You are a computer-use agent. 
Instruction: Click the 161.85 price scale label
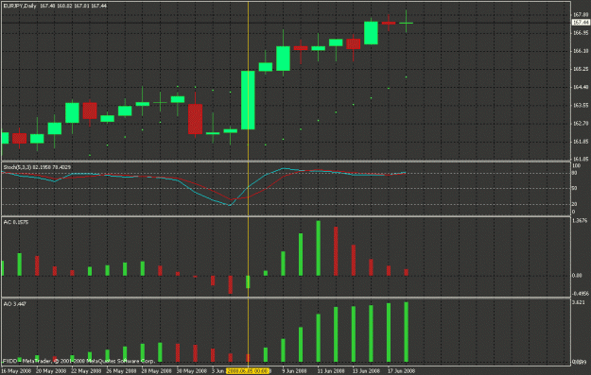(x=581, y=142)
